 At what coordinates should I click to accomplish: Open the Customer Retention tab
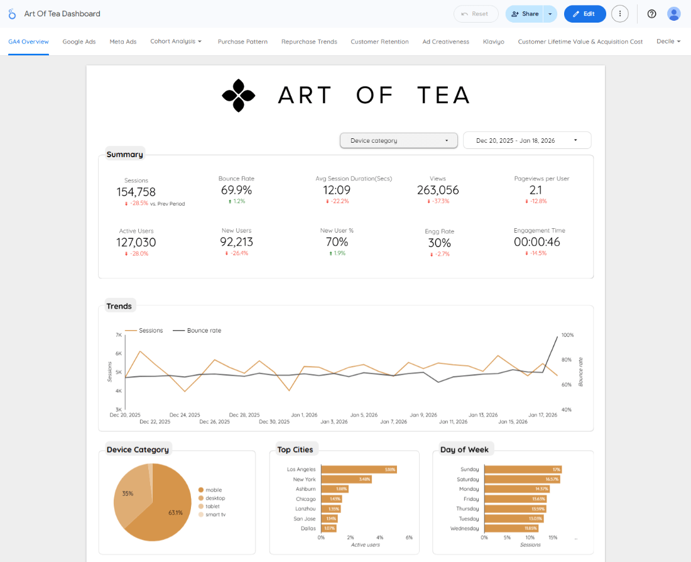point(379,41)
